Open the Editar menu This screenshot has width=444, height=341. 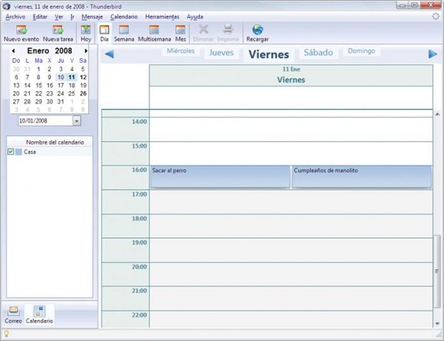coord(40,17)
